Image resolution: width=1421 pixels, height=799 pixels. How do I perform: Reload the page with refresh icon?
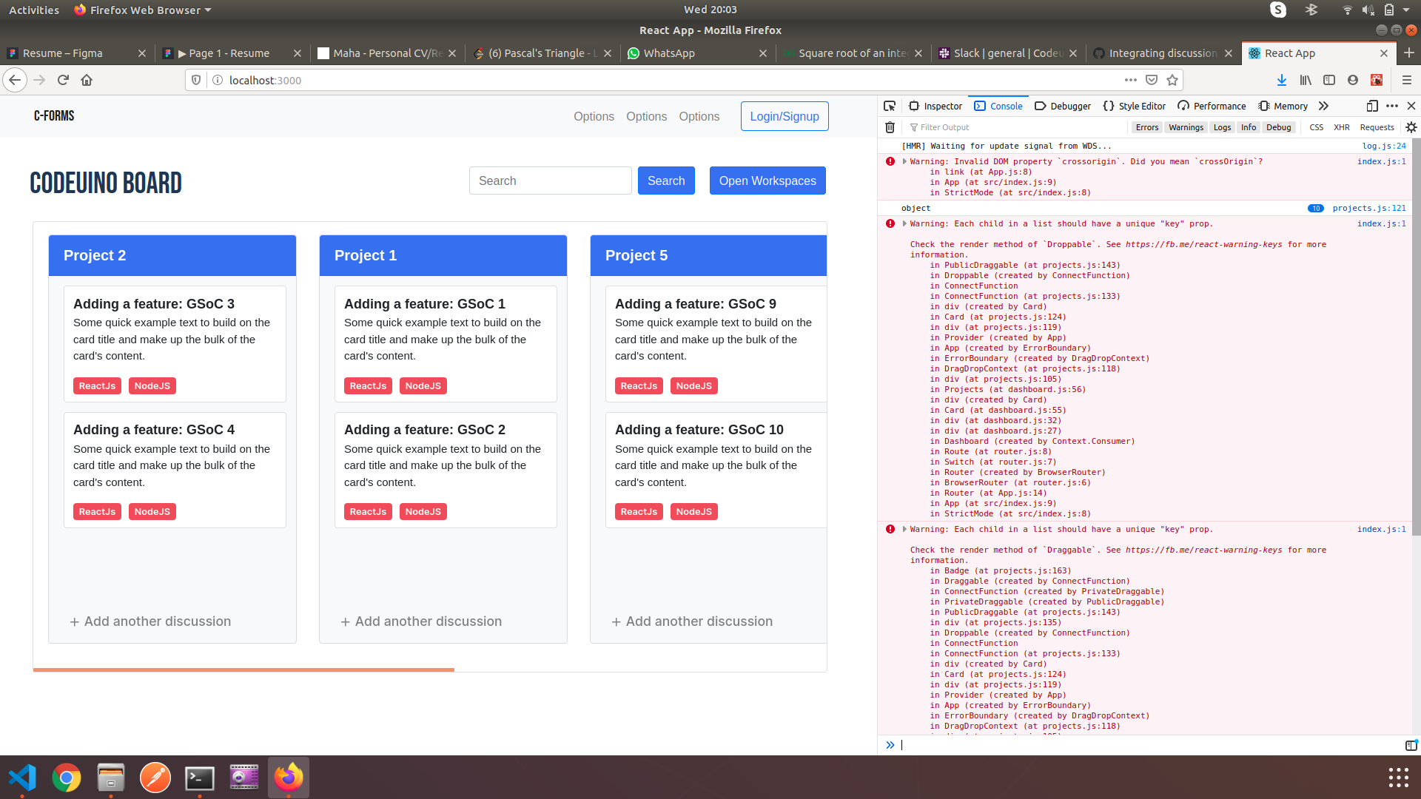click(63, 80)
